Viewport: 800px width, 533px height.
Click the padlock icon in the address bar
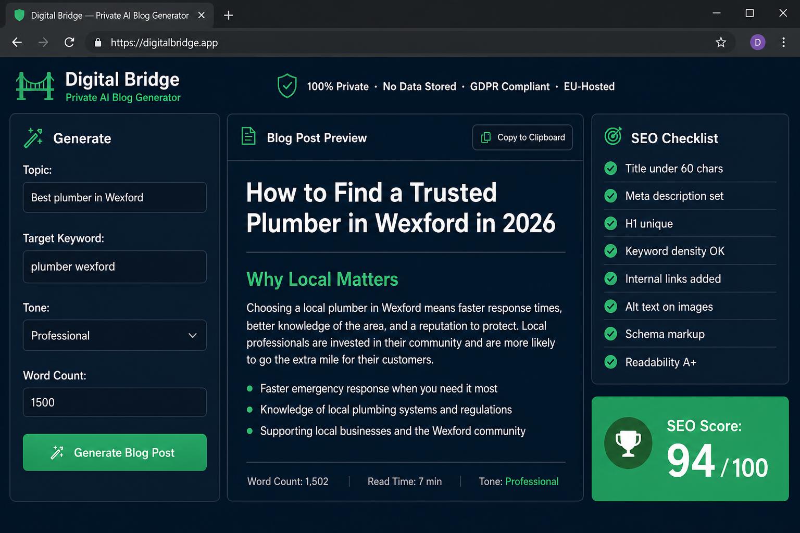97,43
